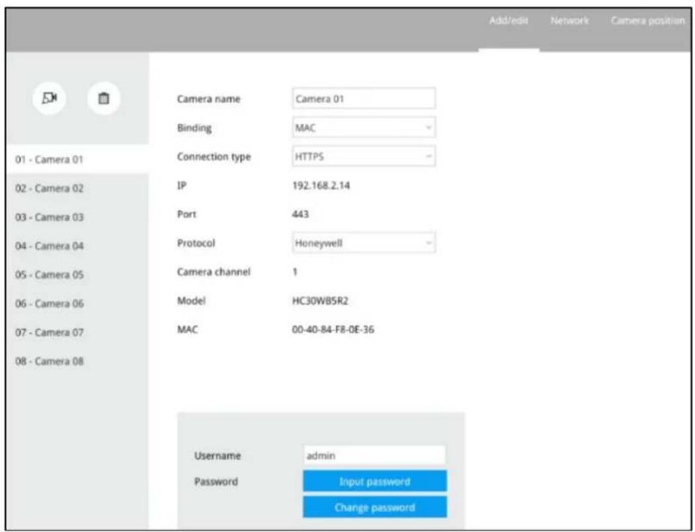Select 05 - Camera 05 in list
Image resolution: width=695 pixels, height=532 pixels.
pyautogui.click(x=77, y=275)
